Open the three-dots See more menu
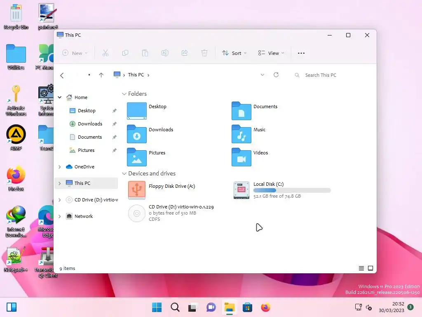422x317 pixels. point(301,53)
